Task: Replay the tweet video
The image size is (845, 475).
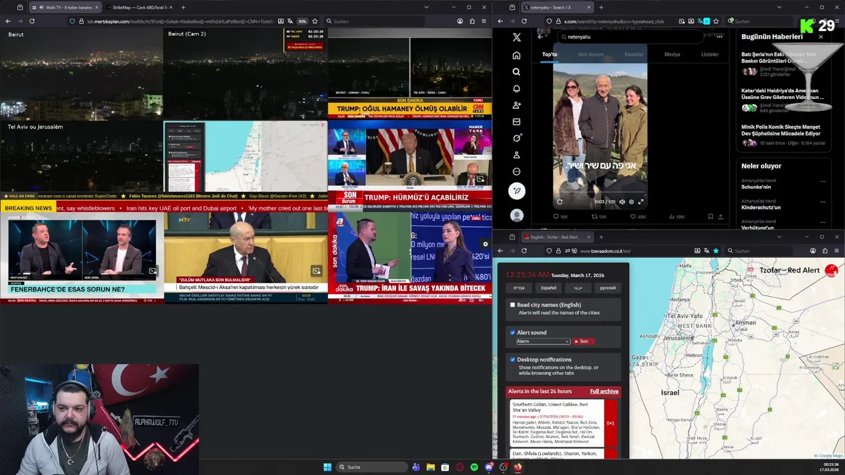Action: tap(560, 202)
